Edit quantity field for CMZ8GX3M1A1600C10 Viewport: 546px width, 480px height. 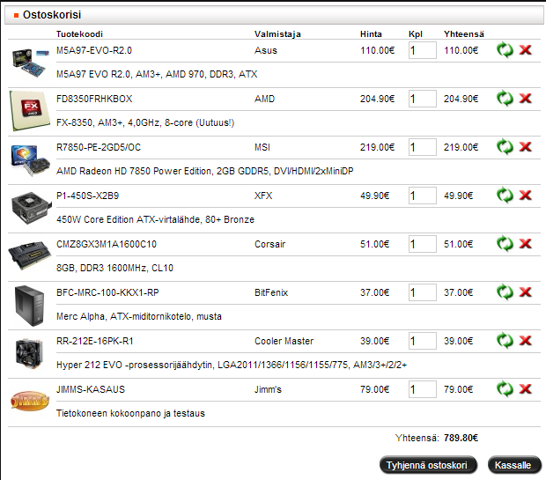point(423,244)
